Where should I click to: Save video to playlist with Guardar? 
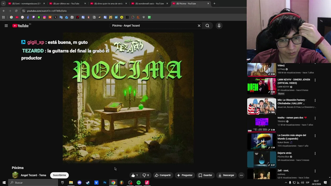tap(205, 175)
